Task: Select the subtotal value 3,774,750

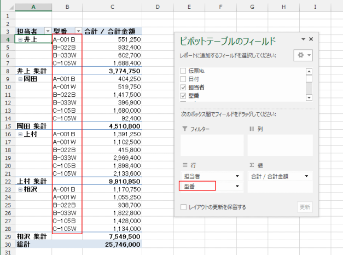Action: [112, 71]
